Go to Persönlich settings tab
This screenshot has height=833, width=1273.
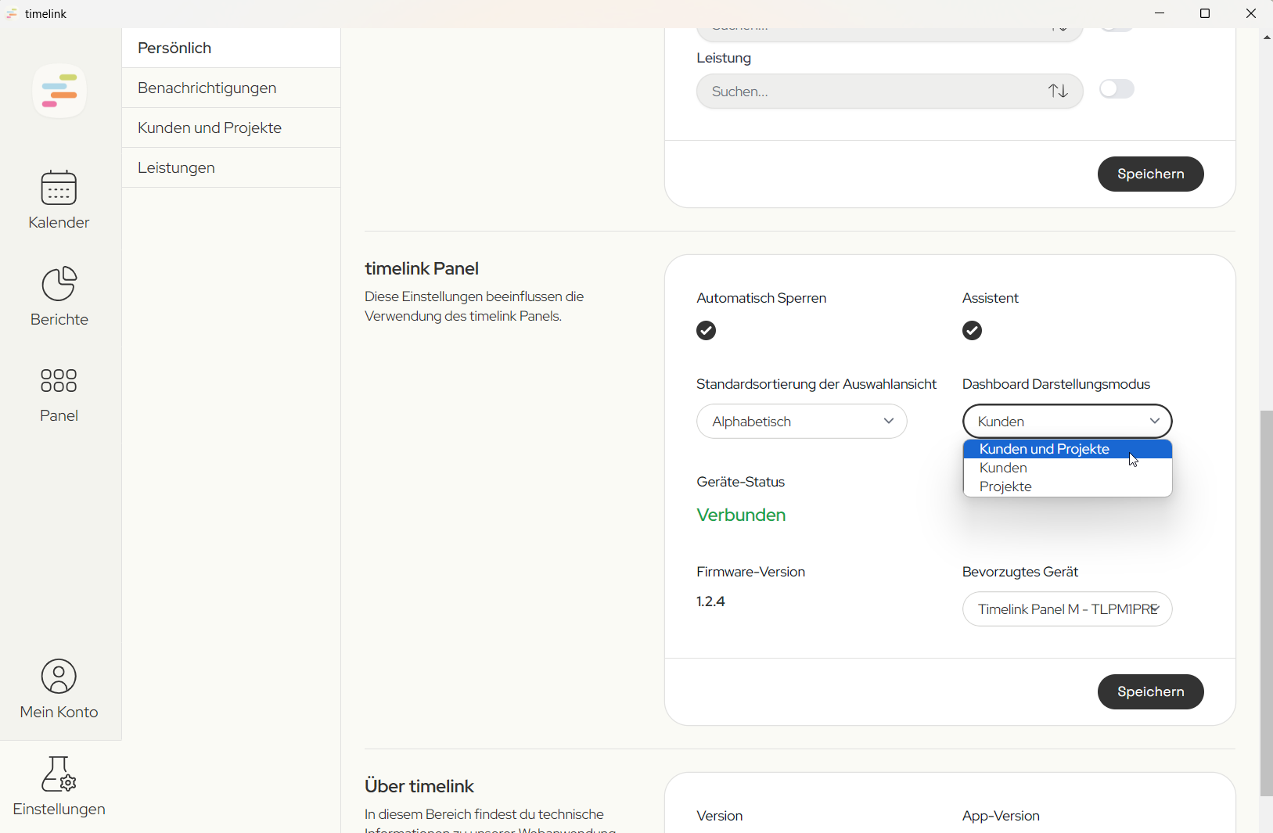(x=231, y=48)
